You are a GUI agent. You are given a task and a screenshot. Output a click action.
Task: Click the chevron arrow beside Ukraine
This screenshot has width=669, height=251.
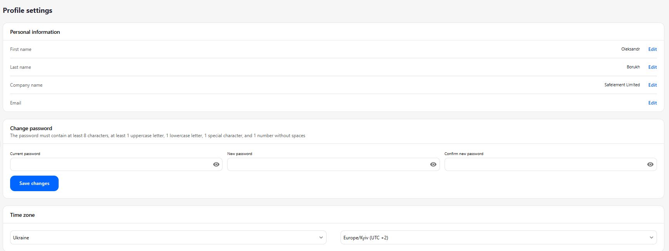coord(321,237)
